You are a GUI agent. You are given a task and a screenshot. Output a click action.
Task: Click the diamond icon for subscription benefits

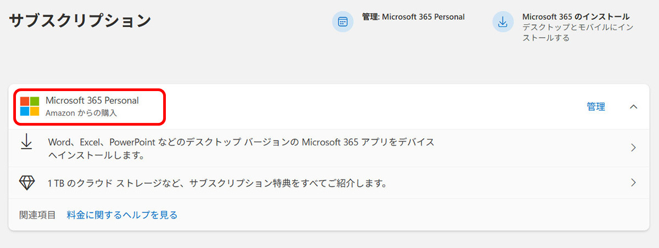(x=27, y=183)
